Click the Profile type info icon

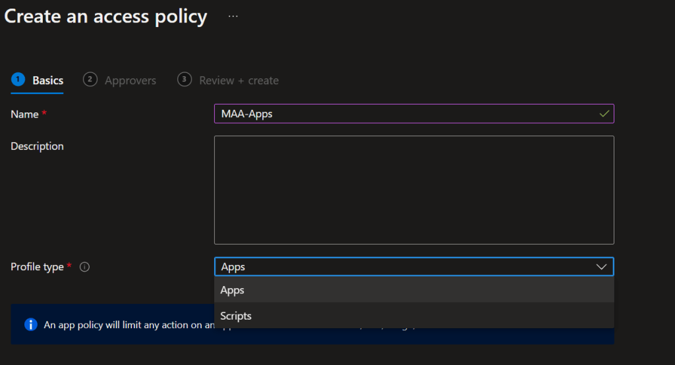pyautogui.click(x=84, y=267)
